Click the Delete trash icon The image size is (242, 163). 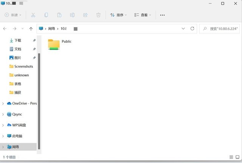[98, 15]
